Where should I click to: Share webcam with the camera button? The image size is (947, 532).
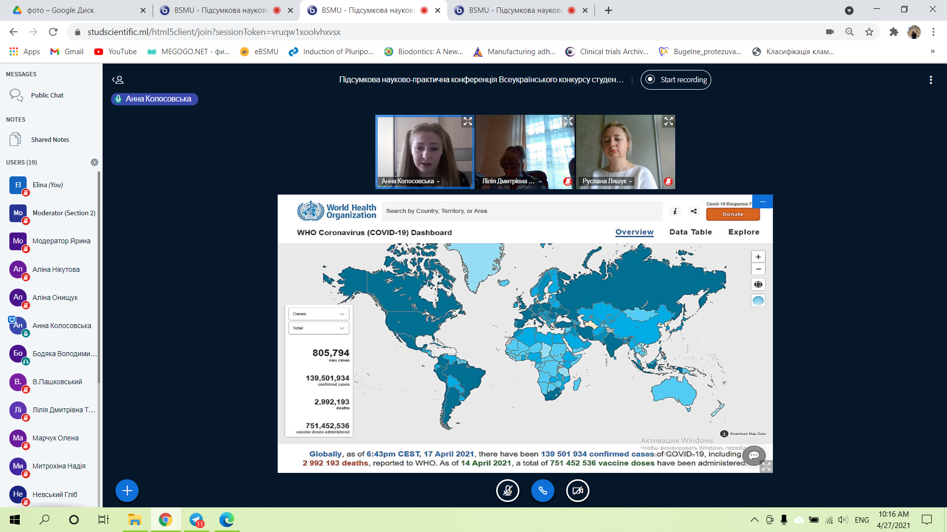(x=578, y=491)
